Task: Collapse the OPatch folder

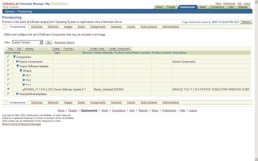Action: click(21, 71)
